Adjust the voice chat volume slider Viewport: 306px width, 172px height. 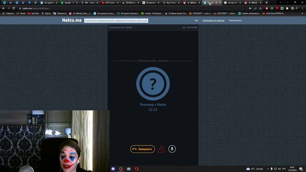point(191,28)
